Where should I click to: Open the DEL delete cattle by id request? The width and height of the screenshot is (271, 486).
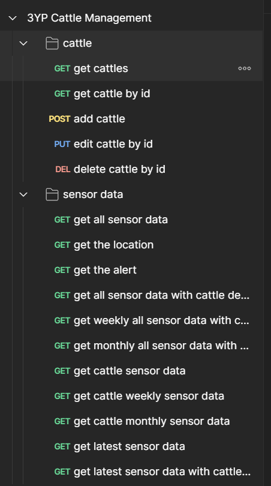tap(131, 169)
